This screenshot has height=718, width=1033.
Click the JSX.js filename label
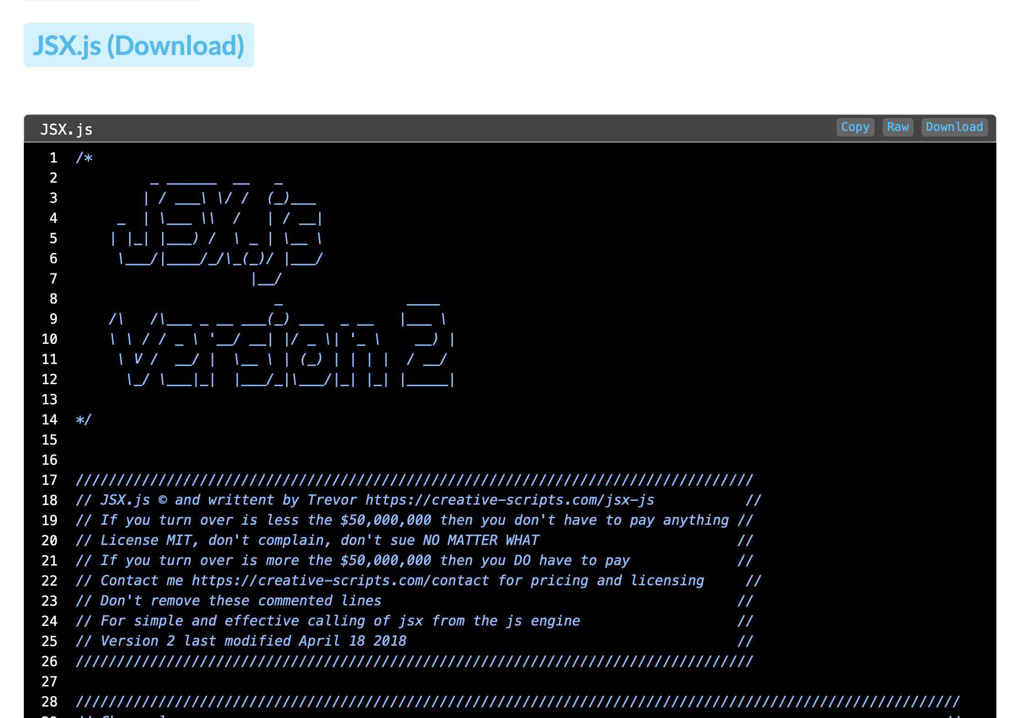click(x=67, y=129)
